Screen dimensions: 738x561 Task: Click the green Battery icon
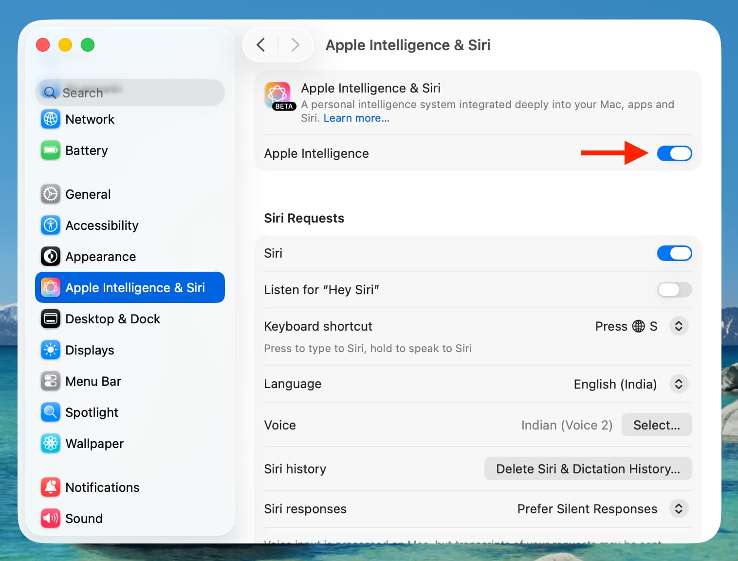tap(51, 150)
